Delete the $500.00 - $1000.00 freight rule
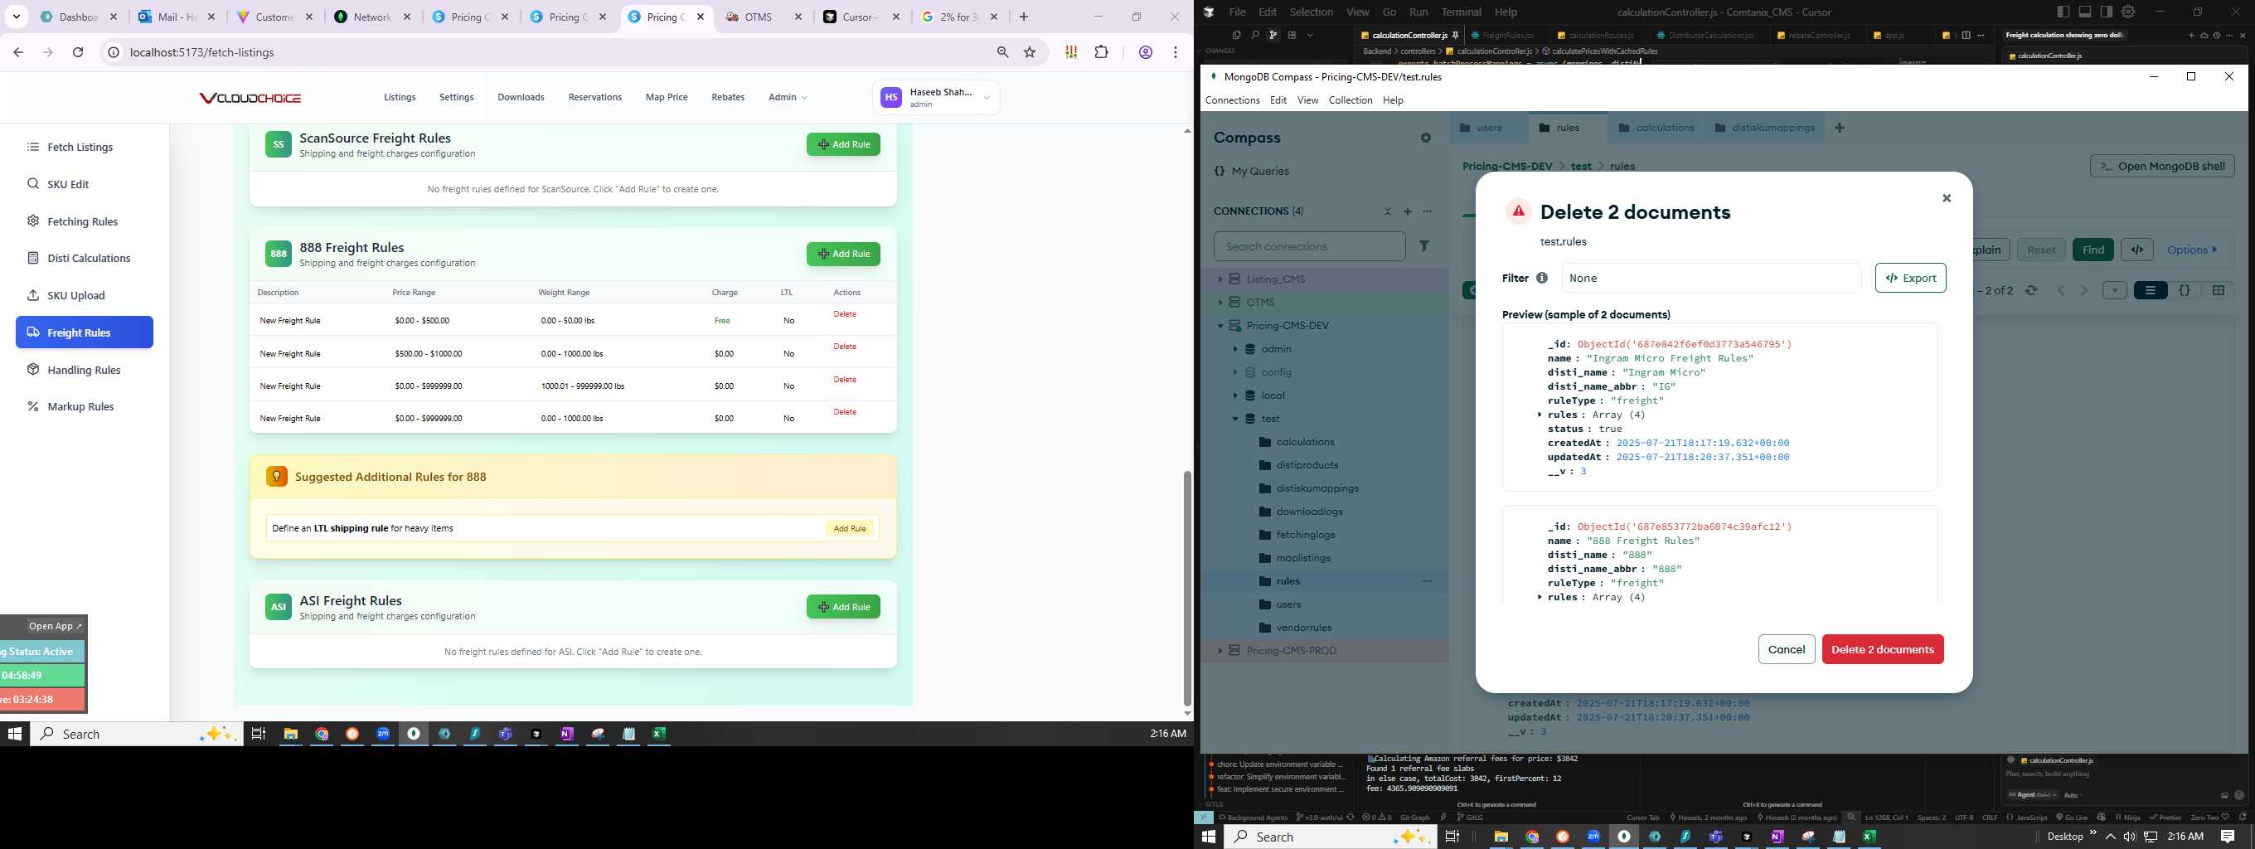The image size is (2255, 849). (x=845, y=347)
